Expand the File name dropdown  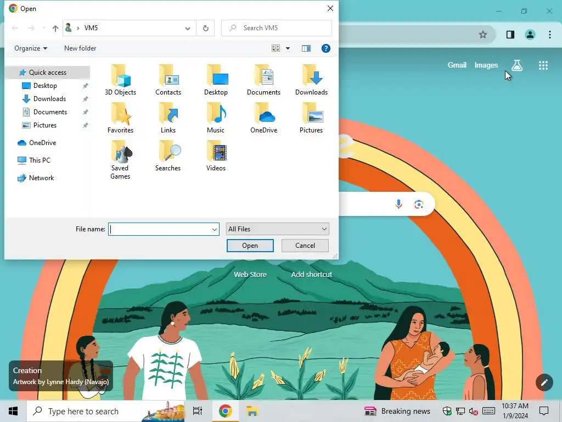pyautogui.click(x=215, y=229)
